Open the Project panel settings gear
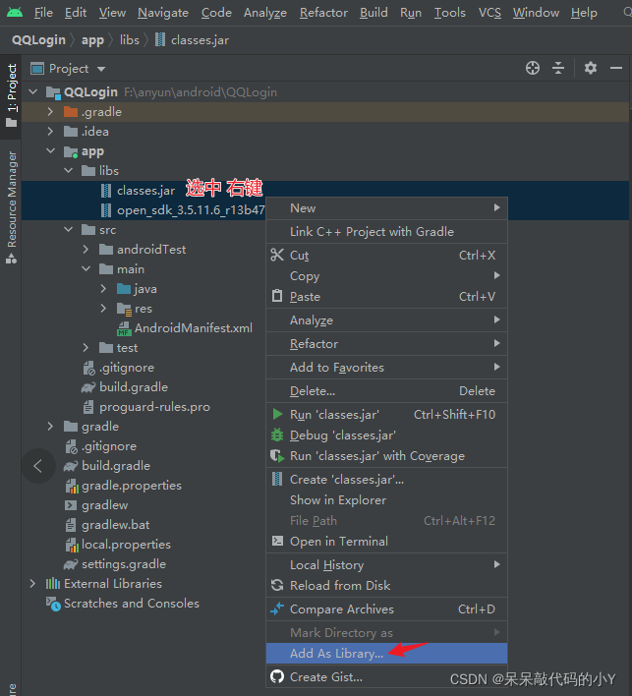 click(x=591, y=68)
